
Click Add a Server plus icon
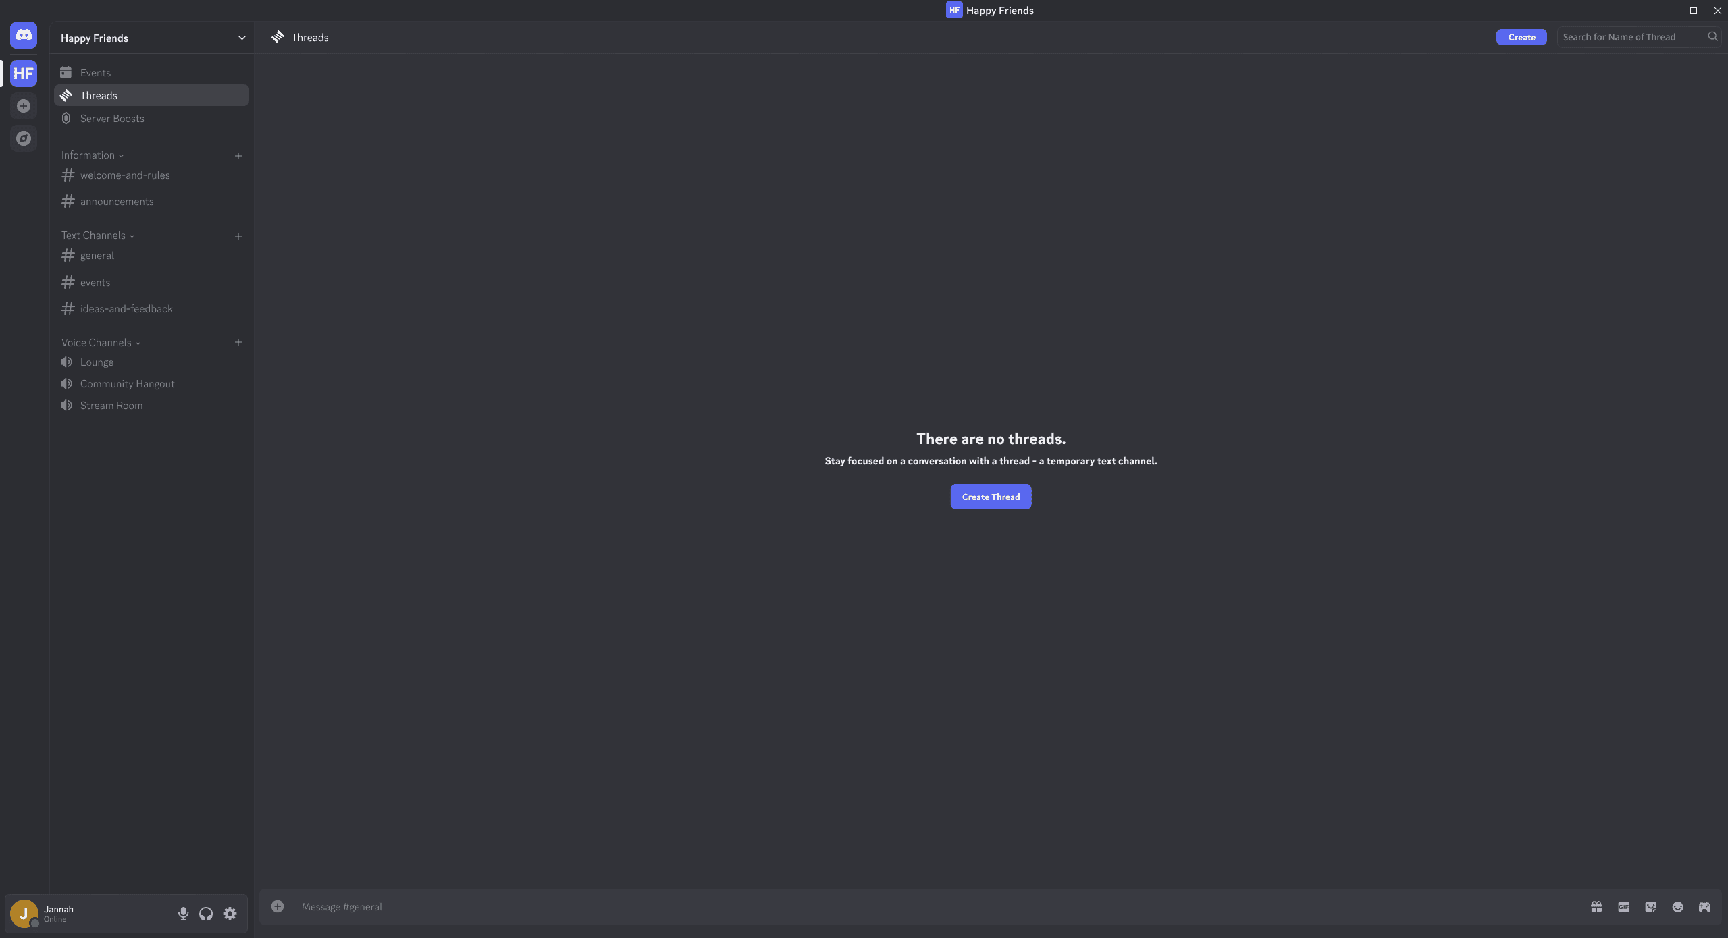coord(24,106)
